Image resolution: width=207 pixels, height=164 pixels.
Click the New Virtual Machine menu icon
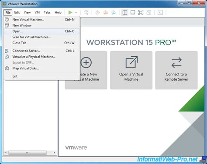pos(7,20)
